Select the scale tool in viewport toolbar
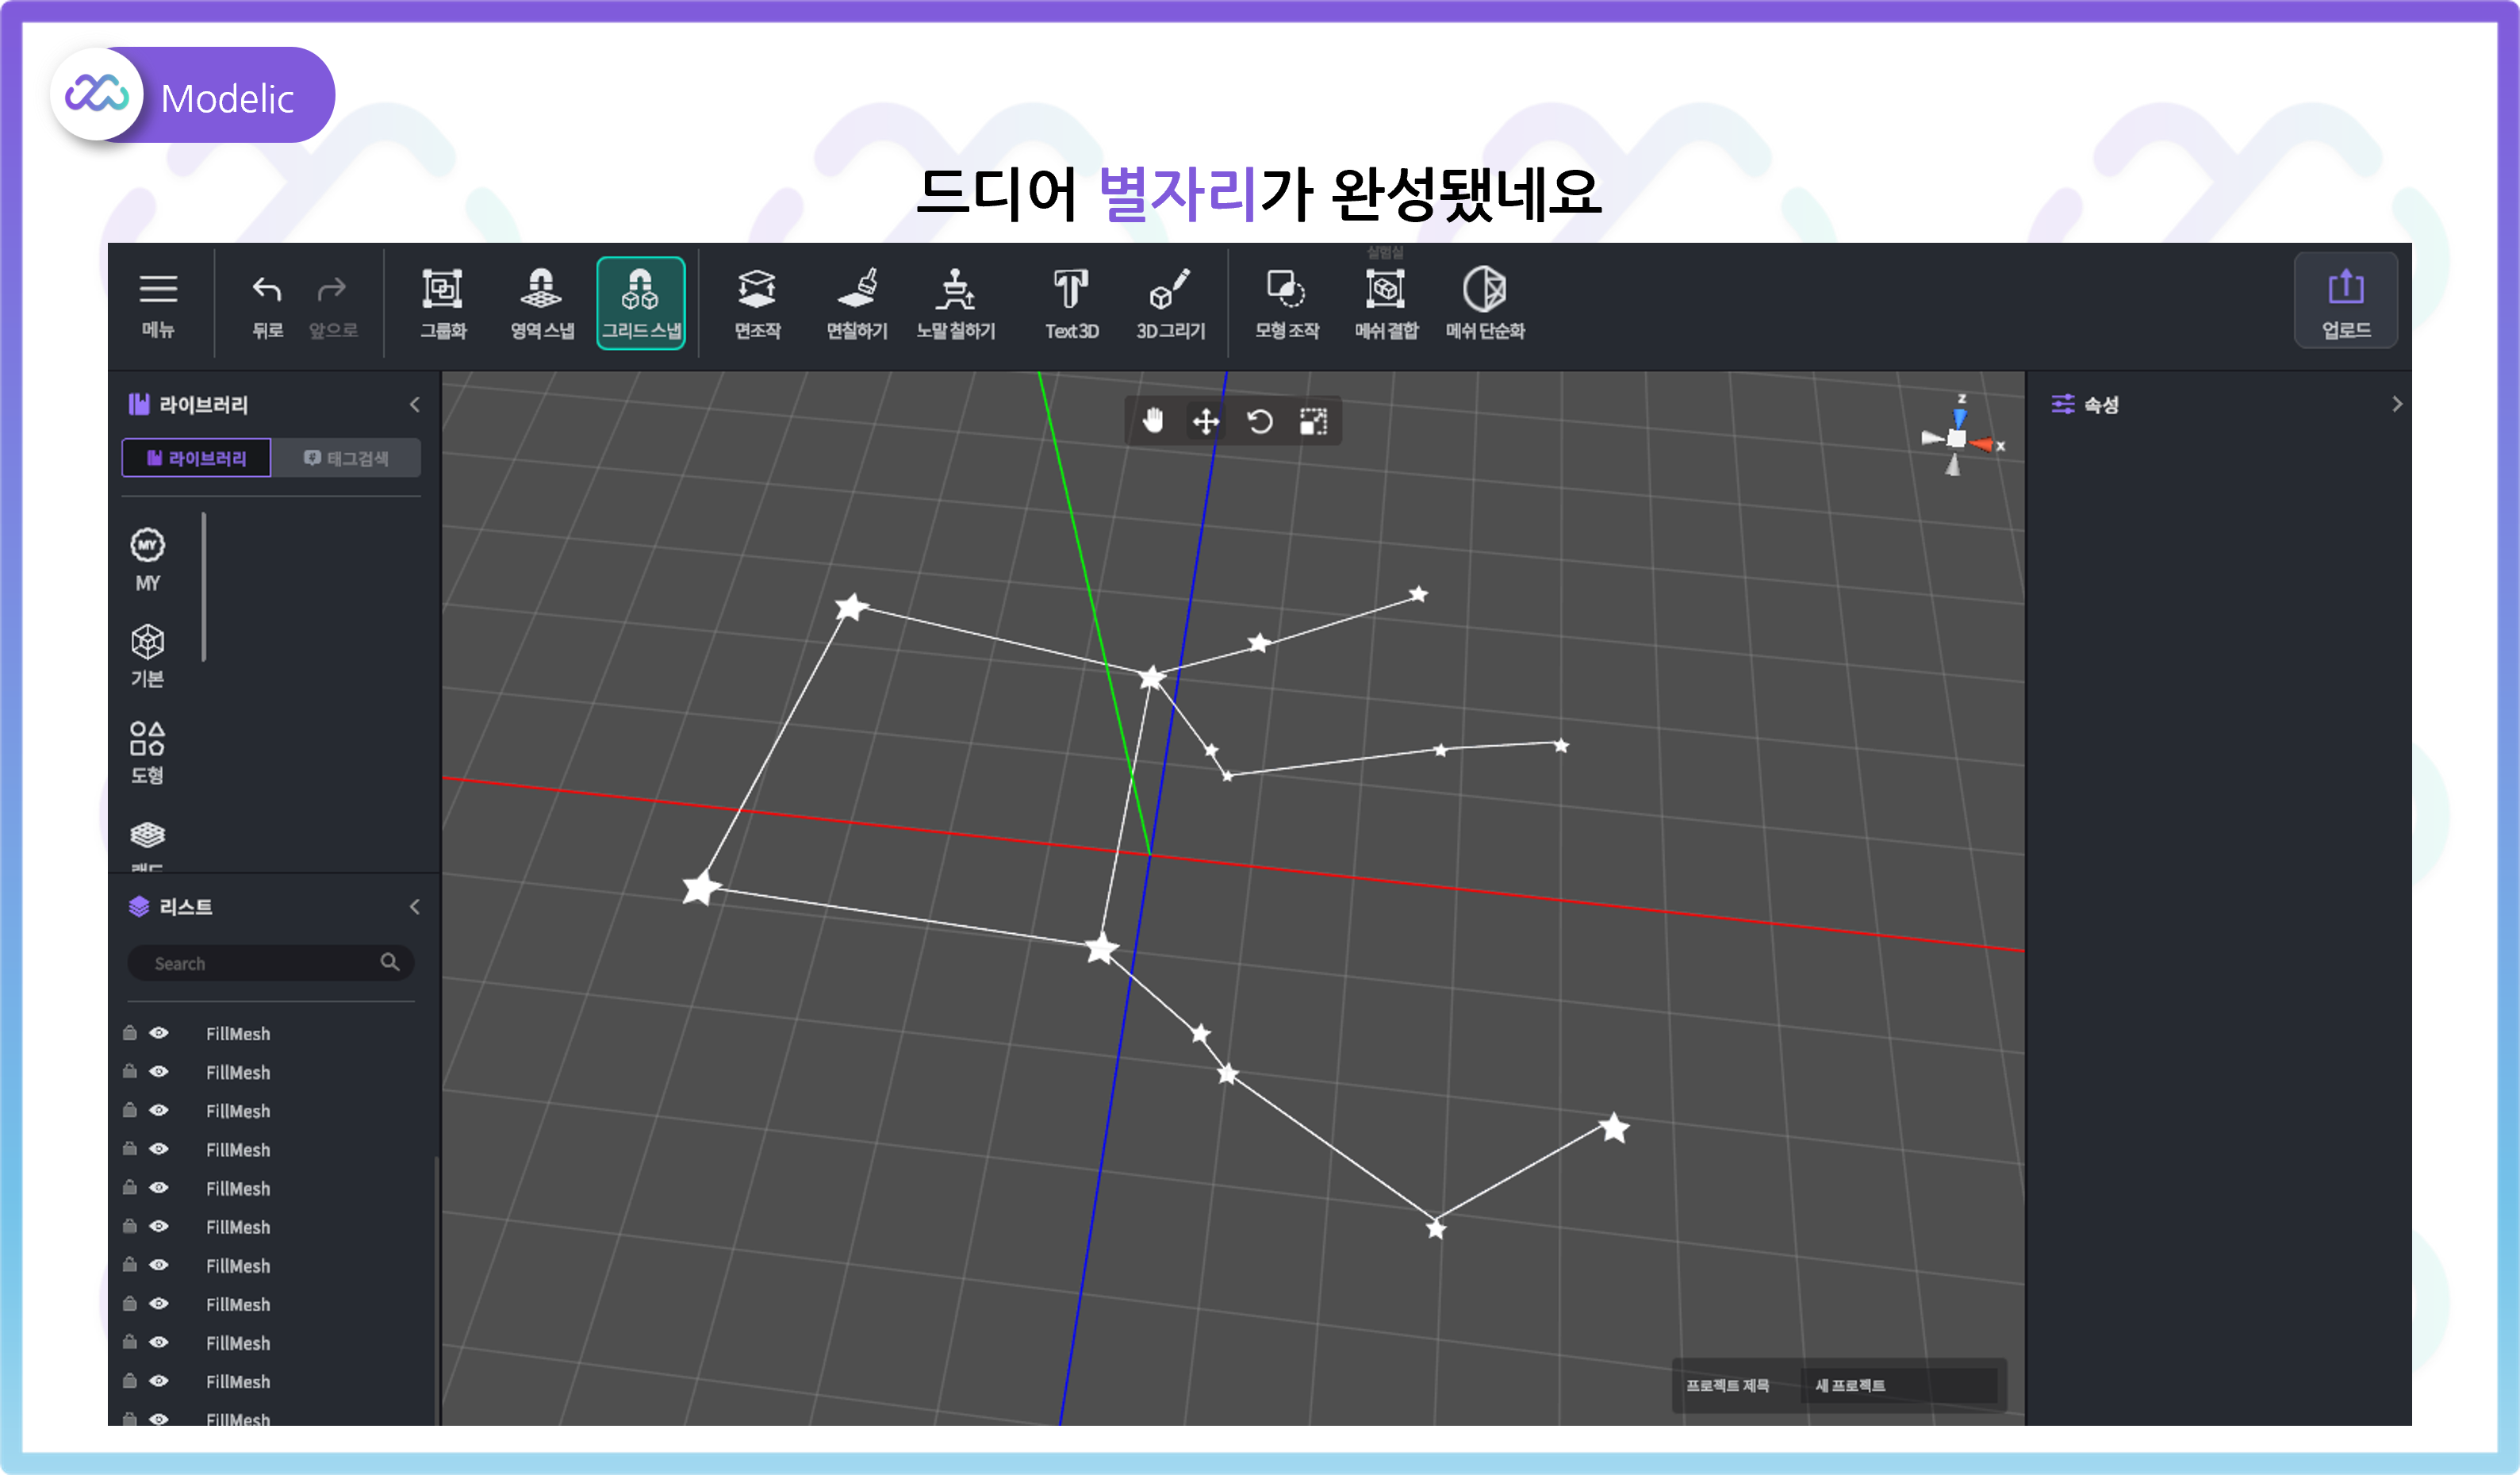 point(1313,421)
